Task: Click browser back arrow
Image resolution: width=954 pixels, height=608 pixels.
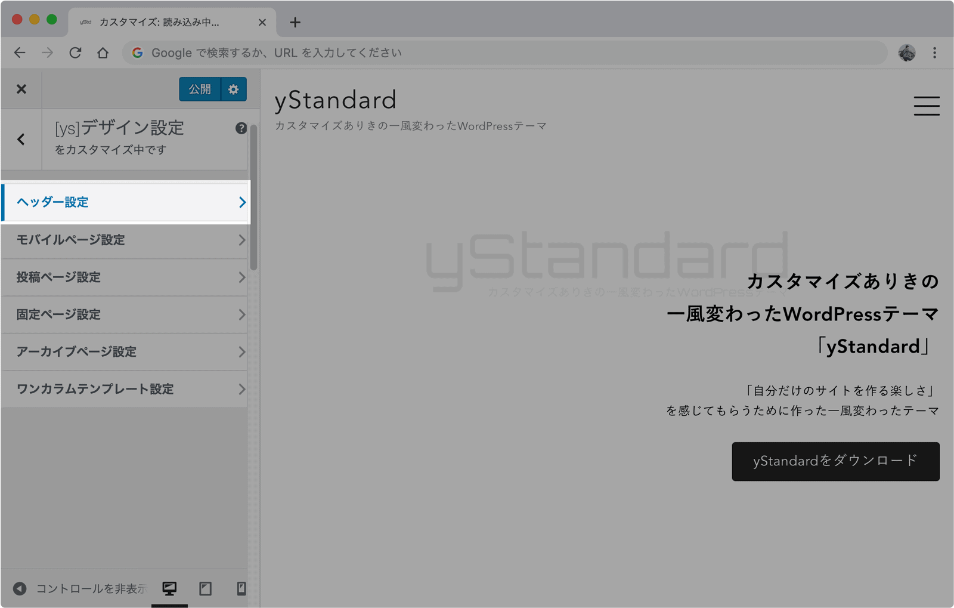Action: [x=20, y=53]
